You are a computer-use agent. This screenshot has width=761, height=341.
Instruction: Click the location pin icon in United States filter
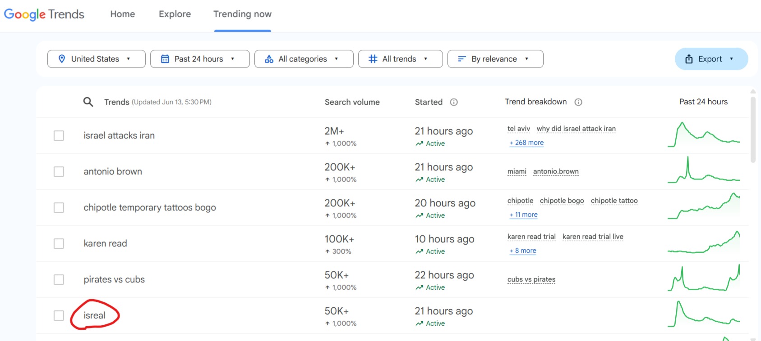[x=62, y=59]
